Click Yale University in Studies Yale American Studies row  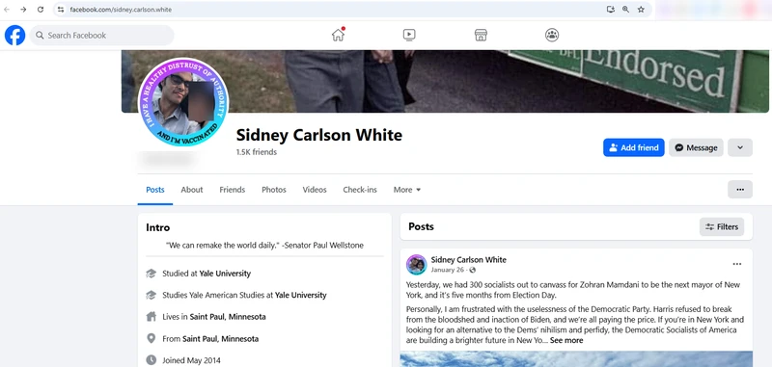click(x=301, y=296)
